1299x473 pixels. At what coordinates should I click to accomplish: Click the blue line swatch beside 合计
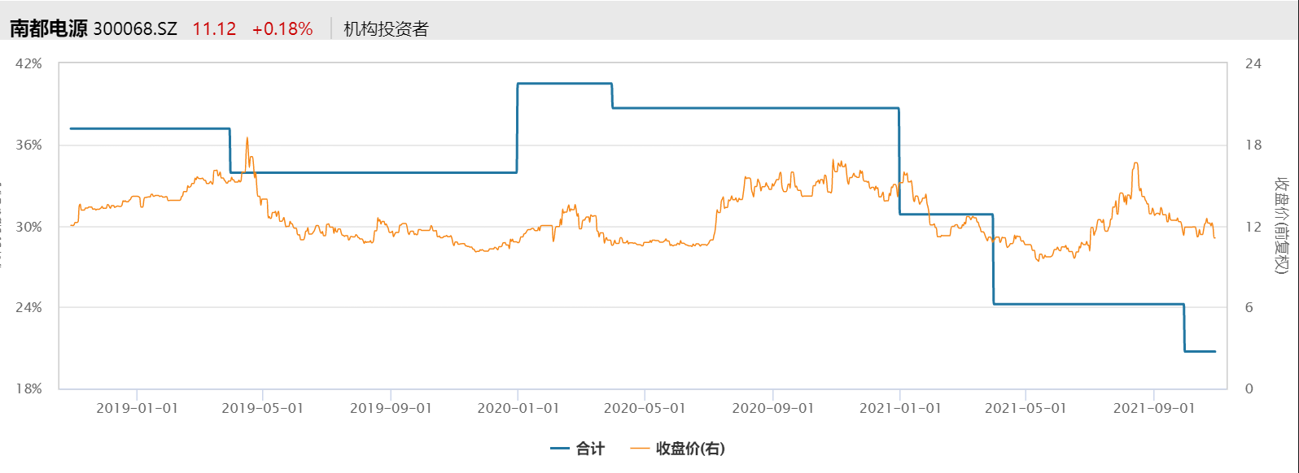(560, 449)
